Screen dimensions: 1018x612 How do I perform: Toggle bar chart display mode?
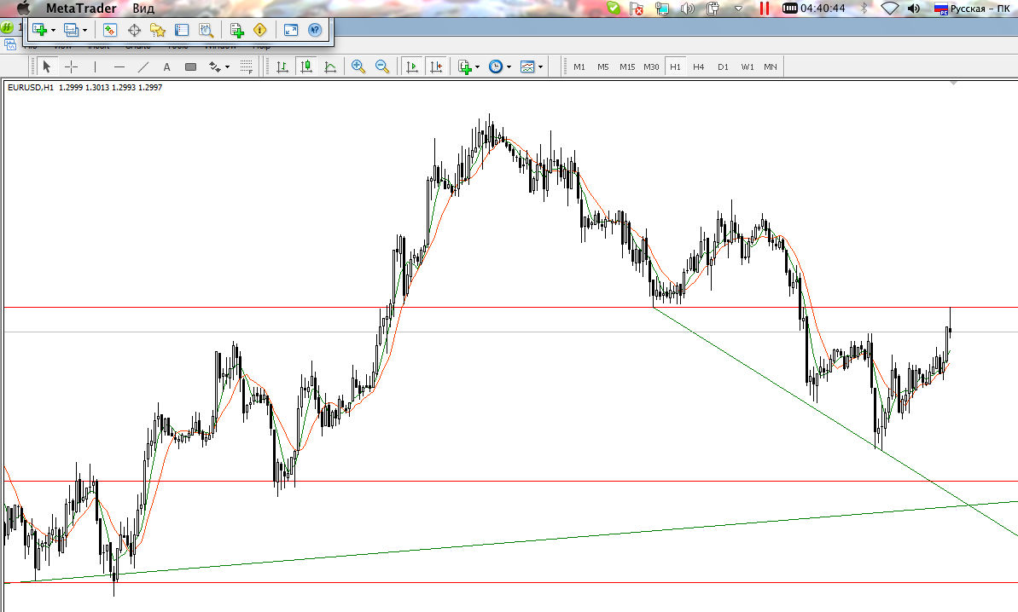282,66
